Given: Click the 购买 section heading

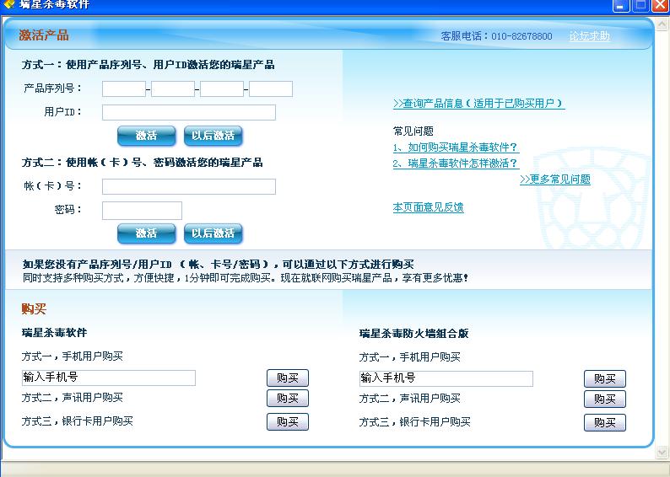Looking at the screenshot, I should (33, 308).
